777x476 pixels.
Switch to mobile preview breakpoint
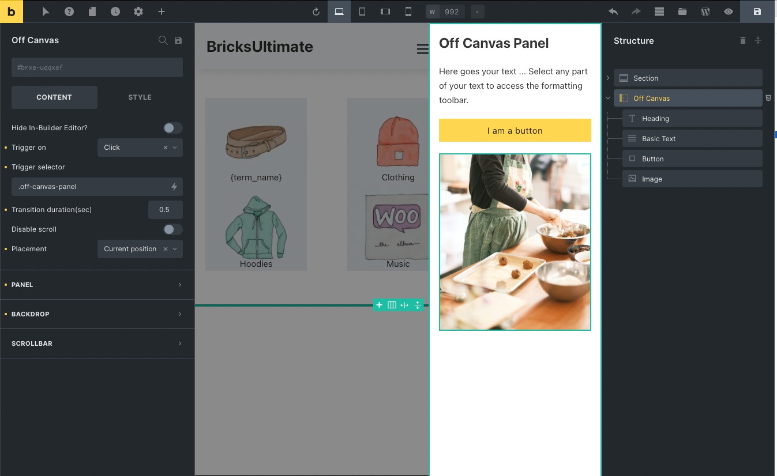408,11
